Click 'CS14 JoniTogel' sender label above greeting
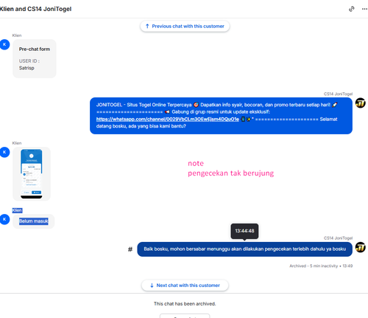This screenshot has width=368, height=318. [x=338, y=94]
